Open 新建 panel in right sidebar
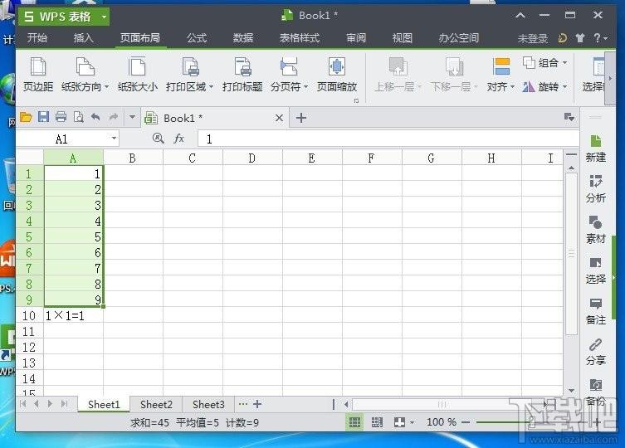This screenshot has height=448, width=625. click(x=595, y=148)
